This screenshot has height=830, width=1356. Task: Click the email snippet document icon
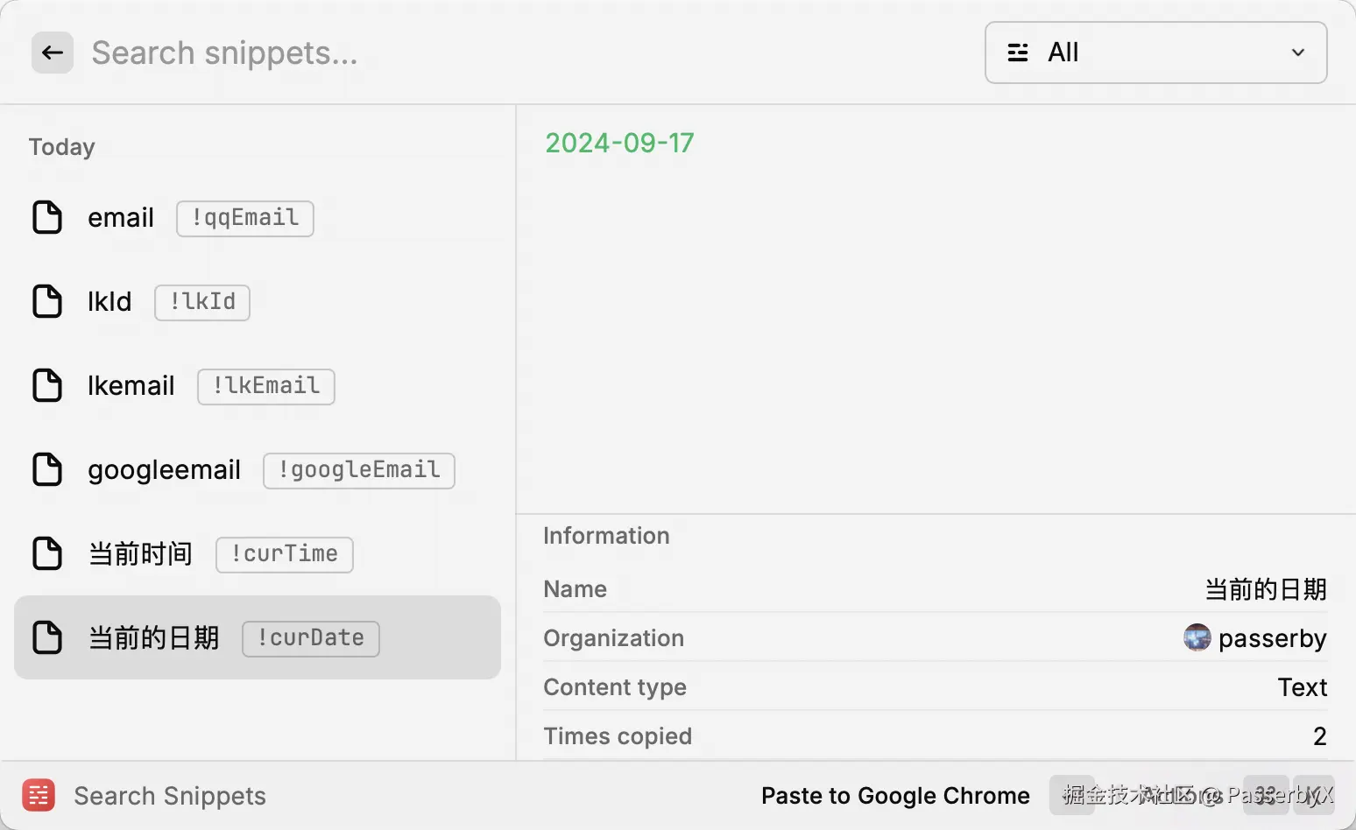click(x=47, y=217)
